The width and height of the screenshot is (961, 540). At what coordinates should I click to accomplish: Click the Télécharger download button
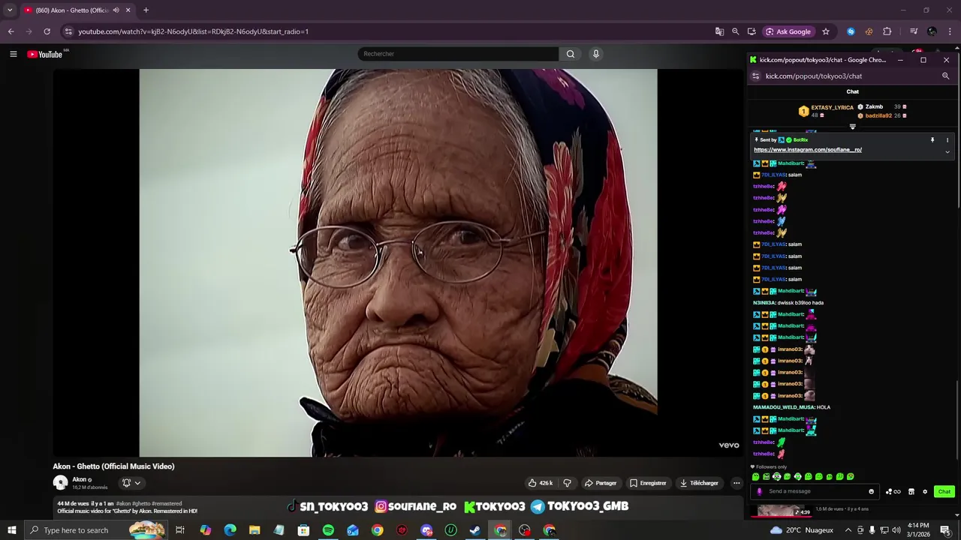pos(700,483)
